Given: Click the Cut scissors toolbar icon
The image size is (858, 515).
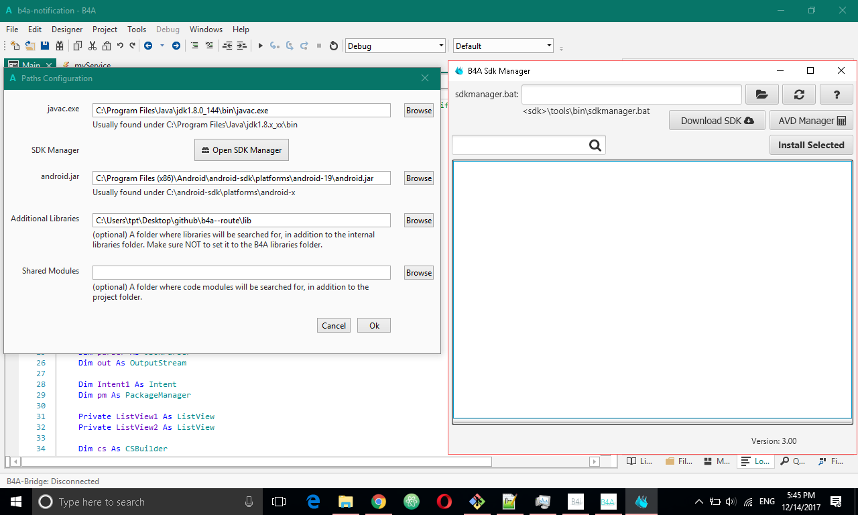Looking at the screenshot, I should click(93, 46).
